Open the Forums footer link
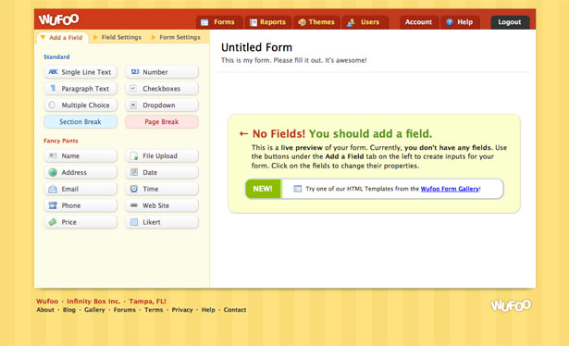Viewport: 569px width, 346px height. coord(125,310)
